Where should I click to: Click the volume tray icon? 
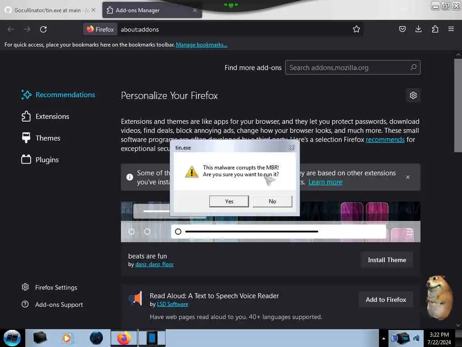click(416, 338)
